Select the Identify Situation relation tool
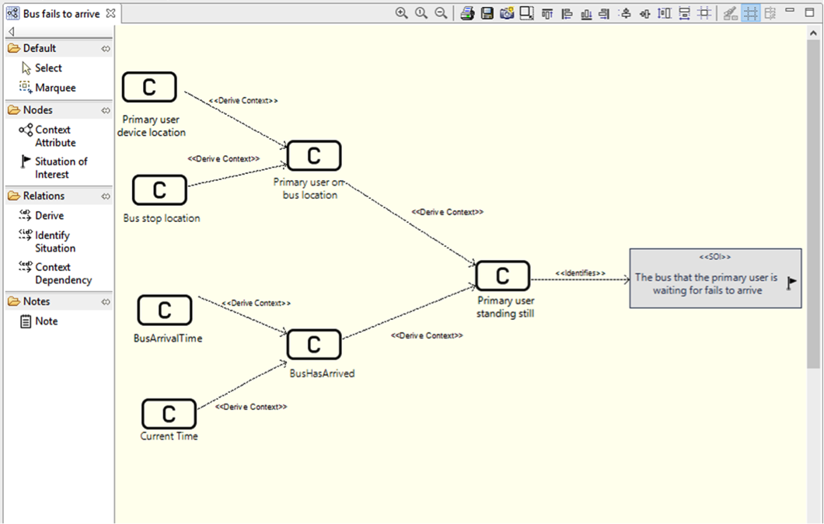Screen dimensions: 824x524 pyautogui.click(x=54, y=241)
